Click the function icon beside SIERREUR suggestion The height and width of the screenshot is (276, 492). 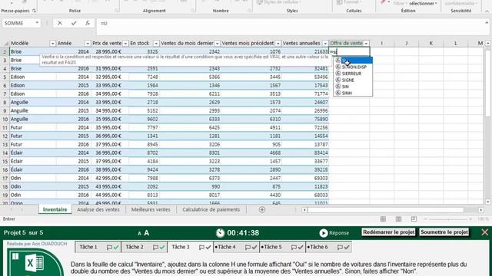click(x=338, y=74)
